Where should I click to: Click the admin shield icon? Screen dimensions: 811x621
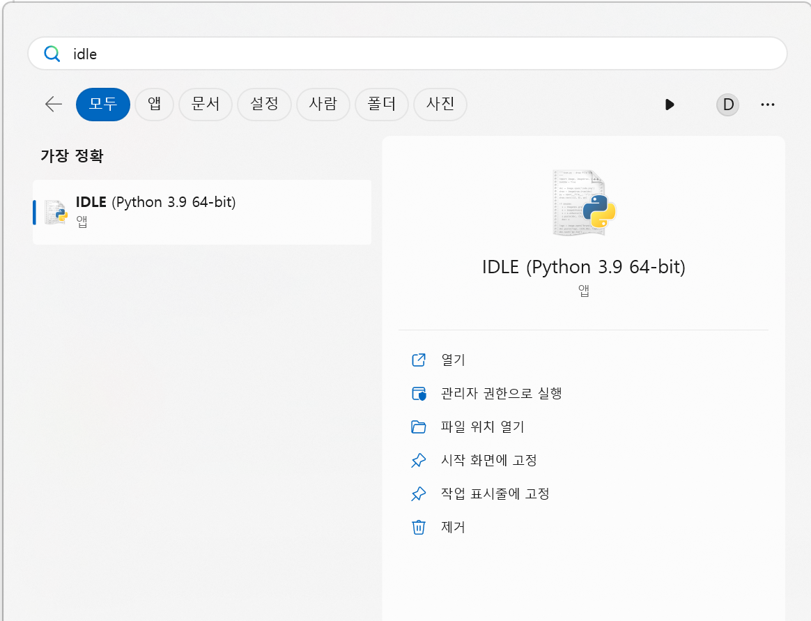click(x=419, y=394)
